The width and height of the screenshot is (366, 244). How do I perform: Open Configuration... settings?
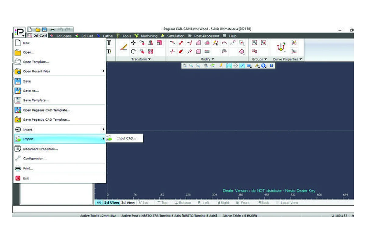59,158
